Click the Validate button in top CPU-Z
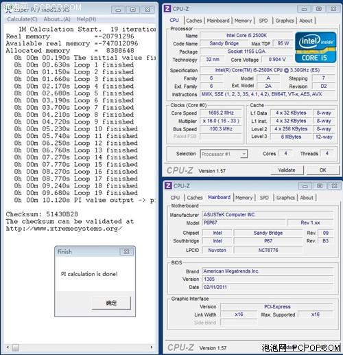The width and height of the screenshot is (343, 355). pos(287,170)
